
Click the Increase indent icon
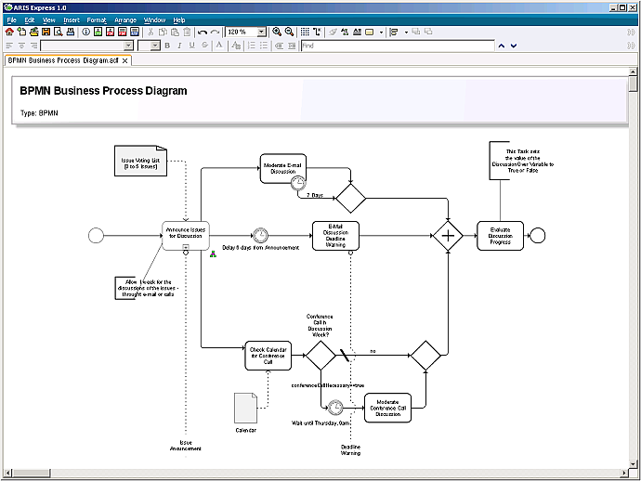292,45
